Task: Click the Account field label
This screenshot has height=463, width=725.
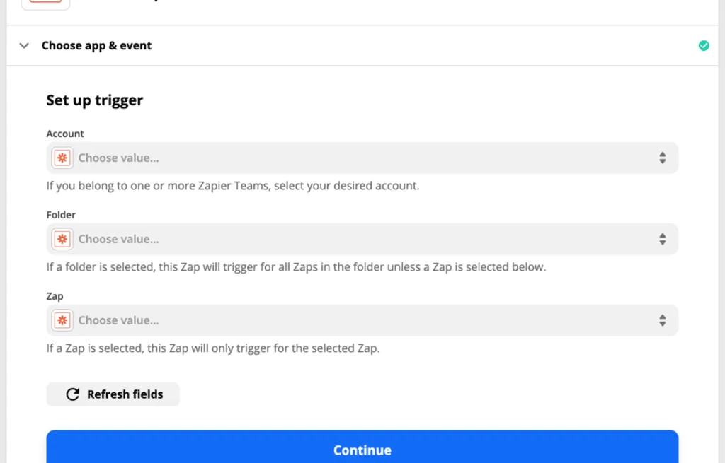Action: 64,134
